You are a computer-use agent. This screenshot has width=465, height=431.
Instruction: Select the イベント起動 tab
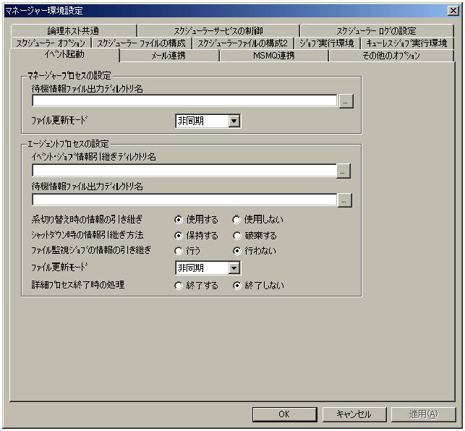tap(64, 55)
